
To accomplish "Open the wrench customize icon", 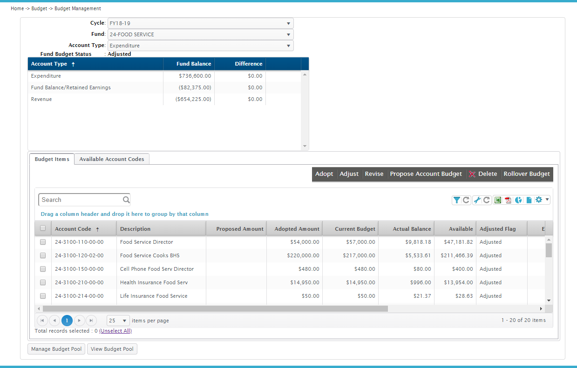I will (x=477, y=200).
